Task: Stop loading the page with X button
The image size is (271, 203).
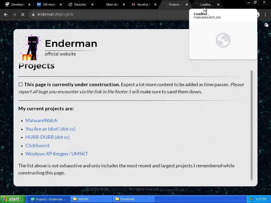Action: 23,15
